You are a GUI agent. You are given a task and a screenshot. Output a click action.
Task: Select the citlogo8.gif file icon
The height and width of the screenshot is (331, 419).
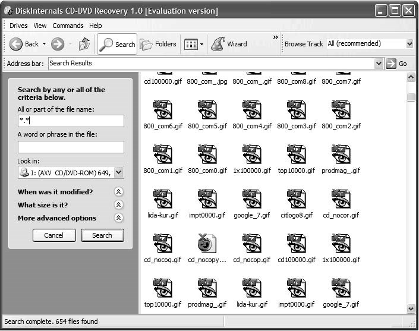click(296, 199)
